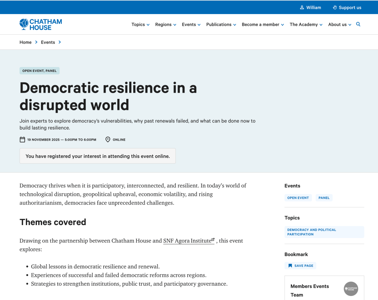Open the site search magnifier icon
The height and width of the screenshot is (300, 378).
pos(358,24)
